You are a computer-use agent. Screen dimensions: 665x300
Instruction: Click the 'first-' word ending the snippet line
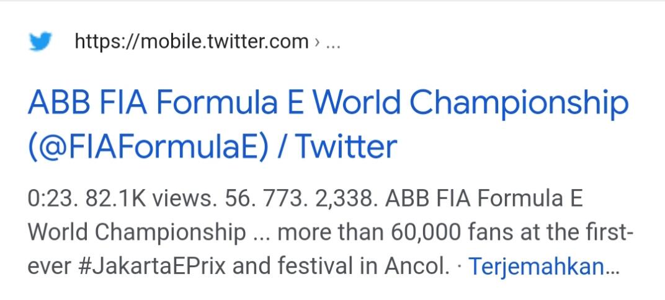(x=609, y=233)
